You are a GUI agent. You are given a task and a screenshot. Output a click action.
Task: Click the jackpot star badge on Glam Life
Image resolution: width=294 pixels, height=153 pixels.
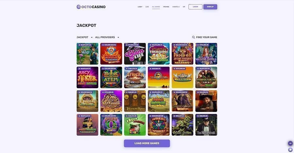[126, 45]
